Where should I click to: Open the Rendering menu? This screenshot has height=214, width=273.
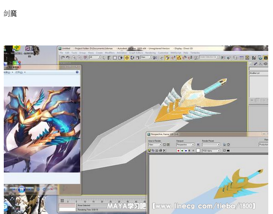(150, 53)
